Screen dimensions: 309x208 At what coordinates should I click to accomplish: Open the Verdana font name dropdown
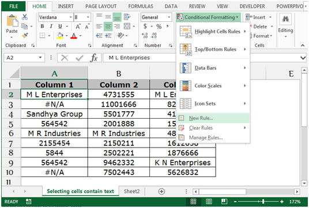pyautogui.click(x=70, y=17)
